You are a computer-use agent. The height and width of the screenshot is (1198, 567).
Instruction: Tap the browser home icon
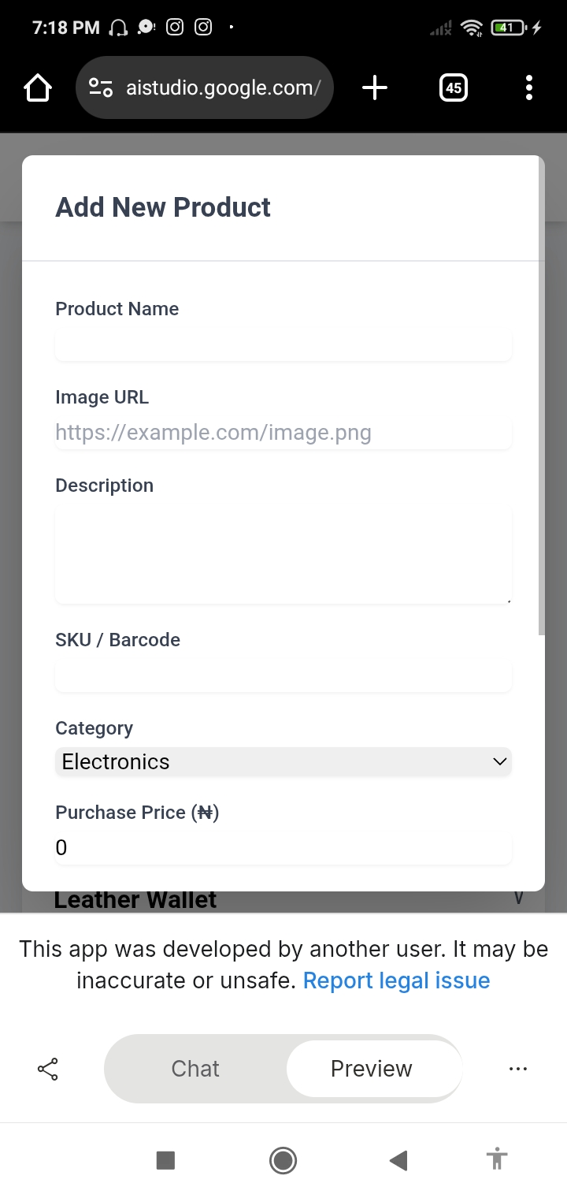tap(38, 88)
